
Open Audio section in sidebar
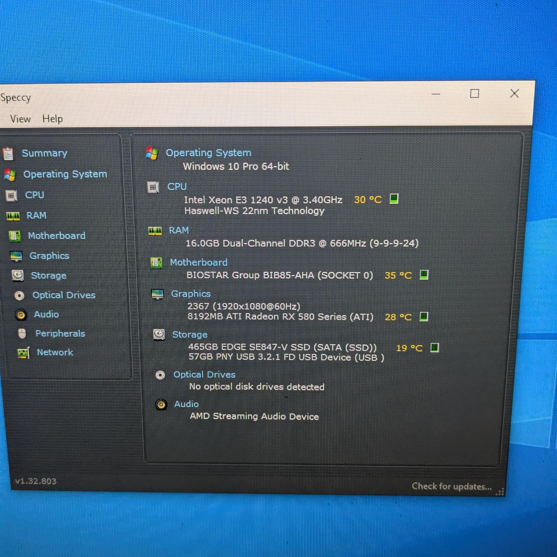pos(47,315)
